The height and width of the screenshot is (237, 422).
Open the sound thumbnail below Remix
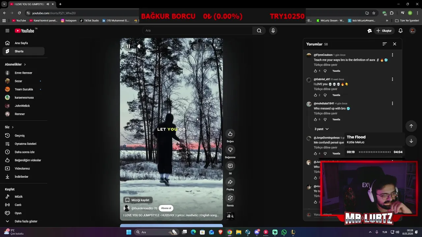[230, 216]
